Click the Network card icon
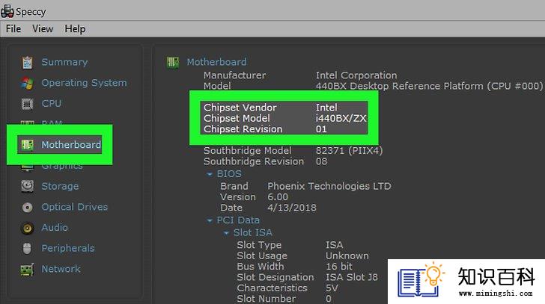Viewport: 545px width, 304px height. click(27, 270)
